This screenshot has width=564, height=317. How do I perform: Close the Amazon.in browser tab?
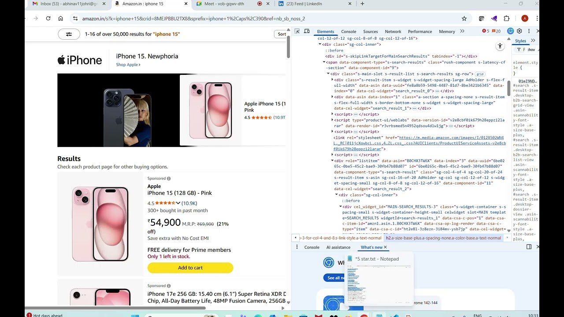[x=186, y=4]
